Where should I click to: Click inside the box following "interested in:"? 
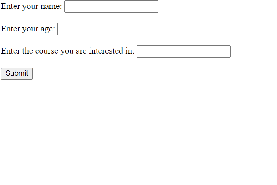click(x=183, y=51)
